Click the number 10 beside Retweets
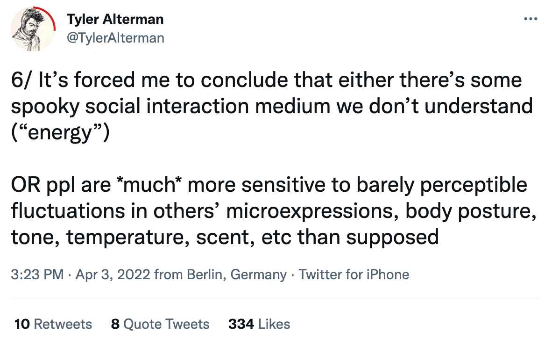The width and height of the screenshot is (552, 347). tap(22, 324)
